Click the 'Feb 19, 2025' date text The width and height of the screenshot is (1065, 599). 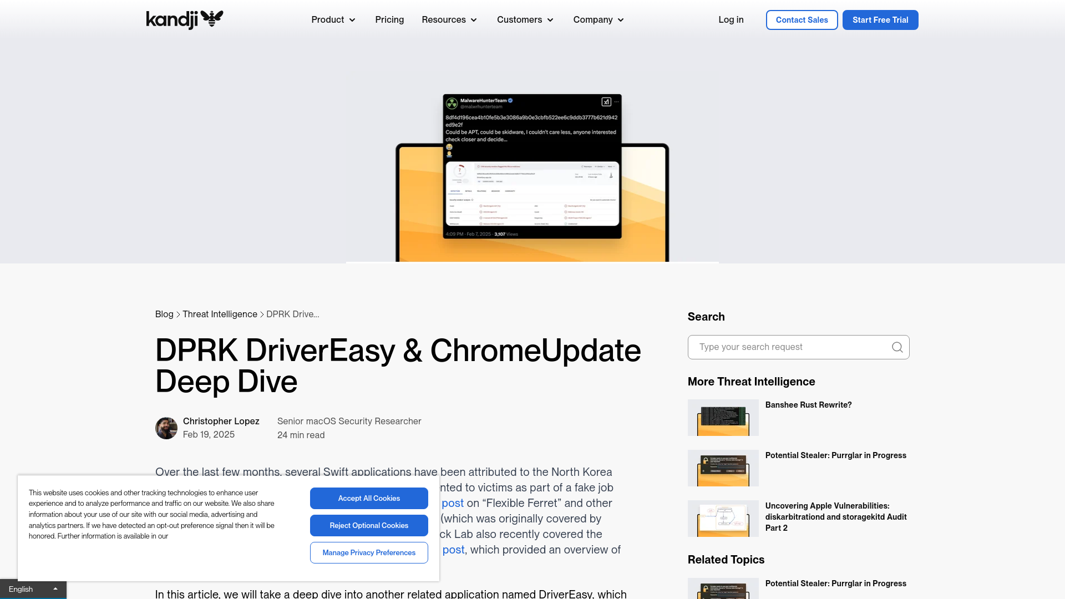(x=209, y=435)
